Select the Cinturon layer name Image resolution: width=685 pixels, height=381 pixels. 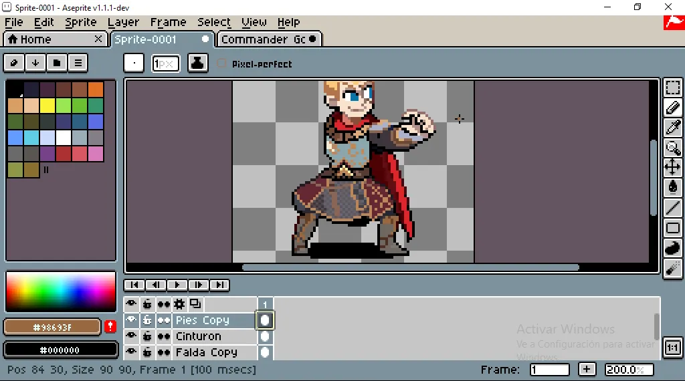[198, 336]
